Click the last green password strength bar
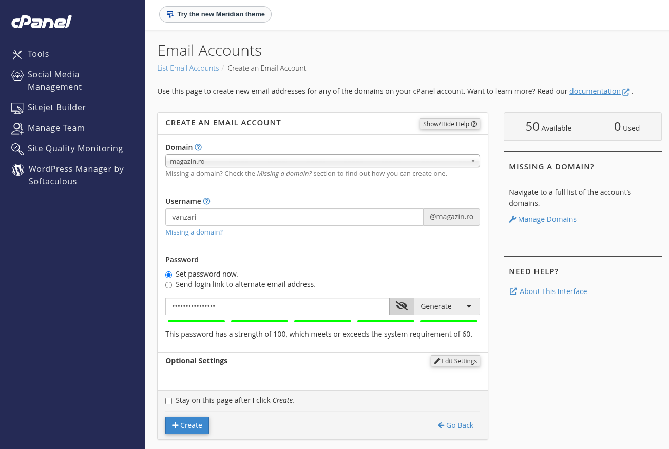This screenshot has width=669, height=449. (449, 321)
